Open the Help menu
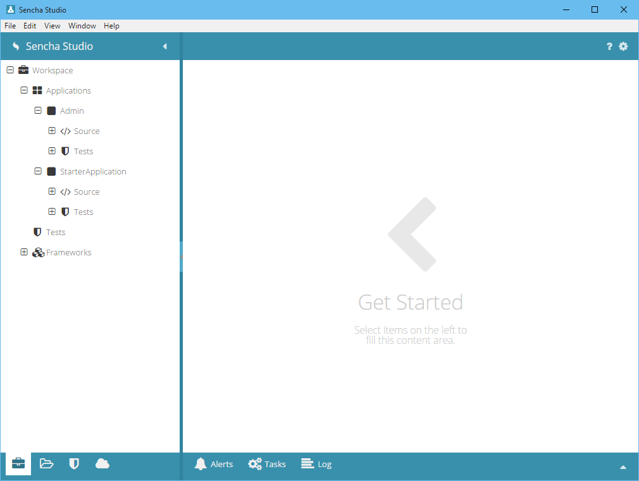 coord(111,26)
